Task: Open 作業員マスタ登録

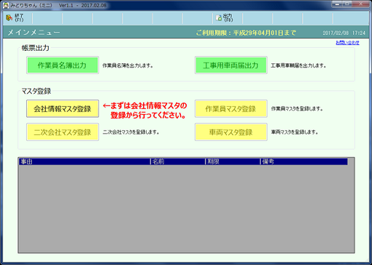Action: coord(231,109)
